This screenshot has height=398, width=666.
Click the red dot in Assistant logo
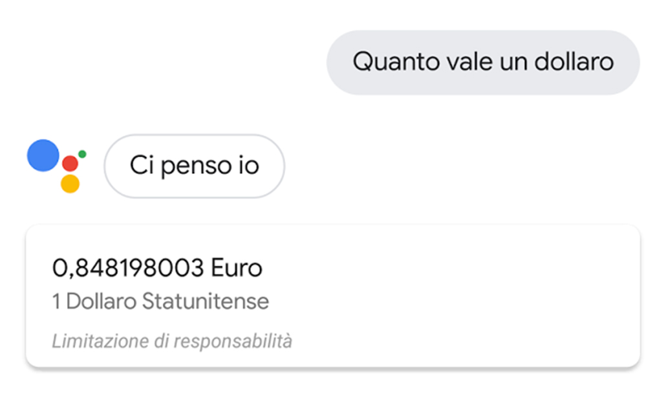[70, 164]
